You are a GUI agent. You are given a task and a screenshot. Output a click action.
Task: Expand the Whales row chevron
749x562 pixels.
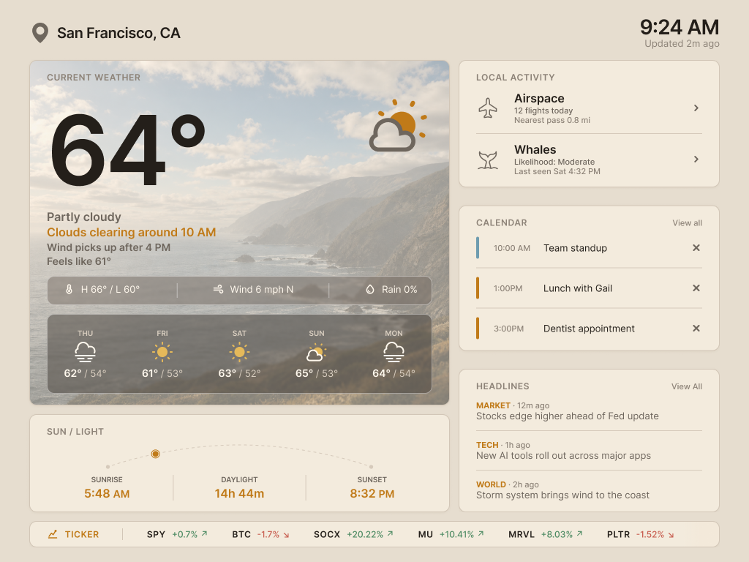point(696,159)
